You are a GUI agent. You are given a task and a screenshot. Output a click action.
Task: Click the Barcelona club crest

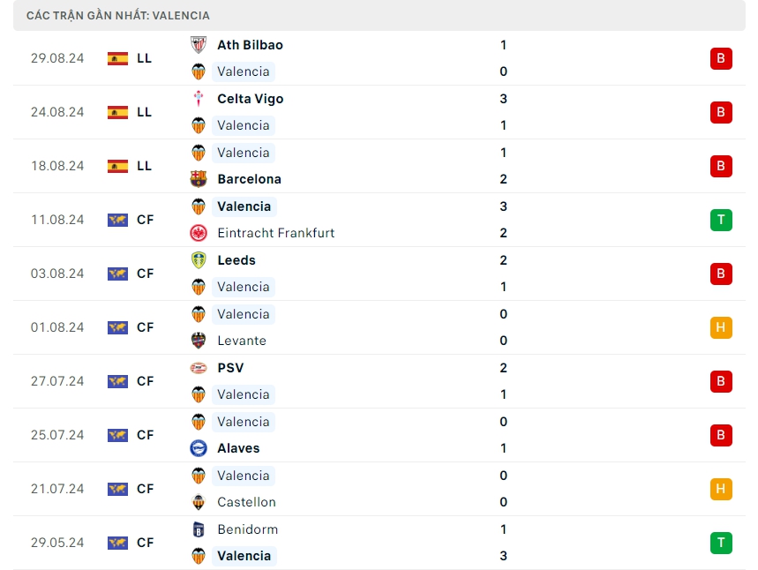coord(199,179)
